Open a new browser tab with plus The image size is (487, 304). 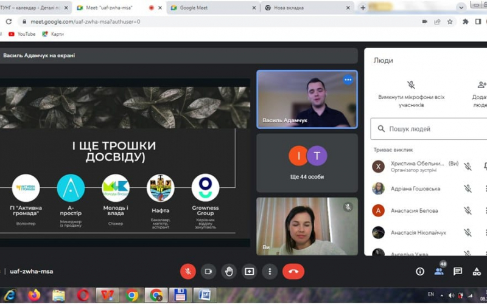click(x=363, y=8)
